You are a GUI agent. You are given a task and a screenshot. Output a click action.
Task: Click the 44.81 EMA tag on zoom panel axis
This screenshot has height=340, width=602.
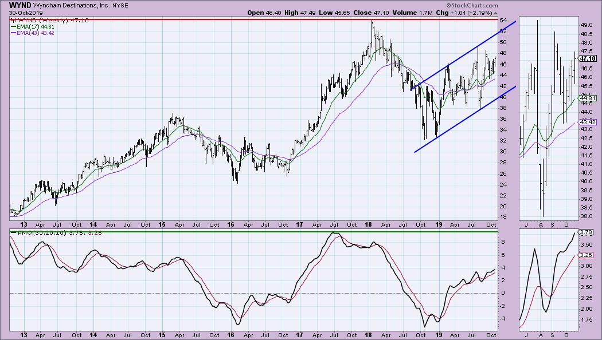588,98
